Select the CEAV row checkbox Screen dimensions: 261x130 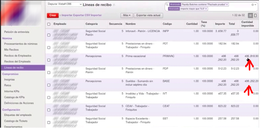[49, 110]
